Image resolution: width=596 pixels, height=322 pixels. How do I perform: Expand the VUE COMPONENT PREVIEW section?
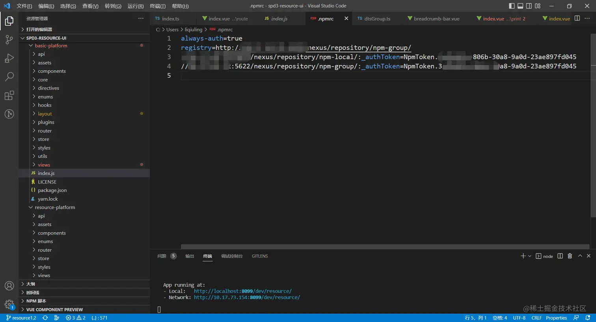tap(85, 309)
